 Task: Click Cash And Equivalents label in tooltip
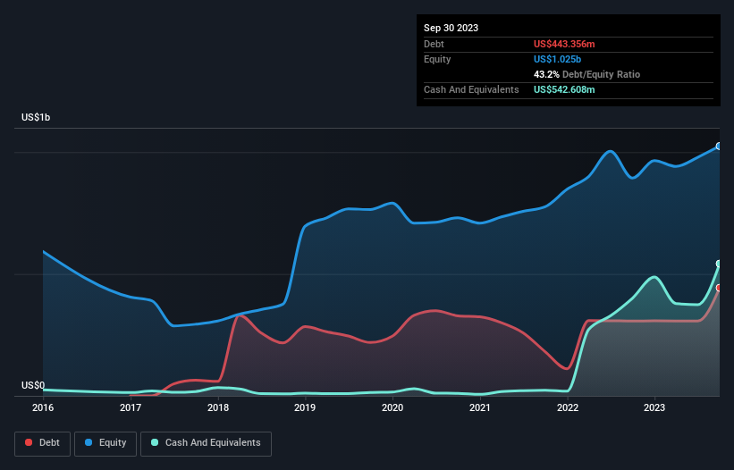pyautogui.click(x=471, y=89)
